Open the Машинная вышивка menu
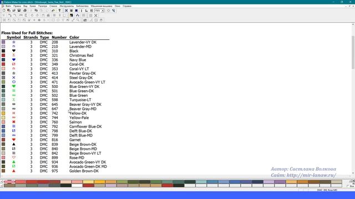This screenshot has height=199, width=355. point(102,6)
